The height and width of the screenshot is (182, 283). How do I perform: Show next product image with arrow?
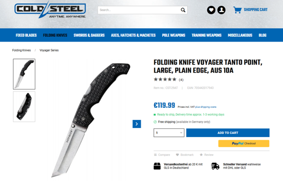coord(137,124)
